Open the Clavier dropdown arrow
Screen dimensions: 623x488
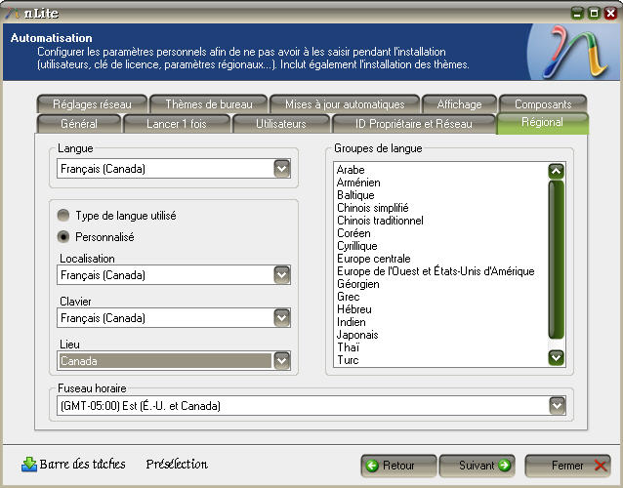tap(281, 317)
